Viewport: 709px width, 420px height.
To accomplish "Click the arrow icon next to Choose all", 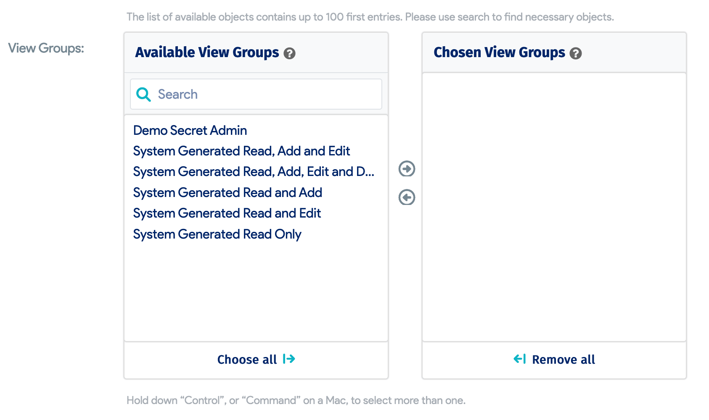I will tap(289, 359).
